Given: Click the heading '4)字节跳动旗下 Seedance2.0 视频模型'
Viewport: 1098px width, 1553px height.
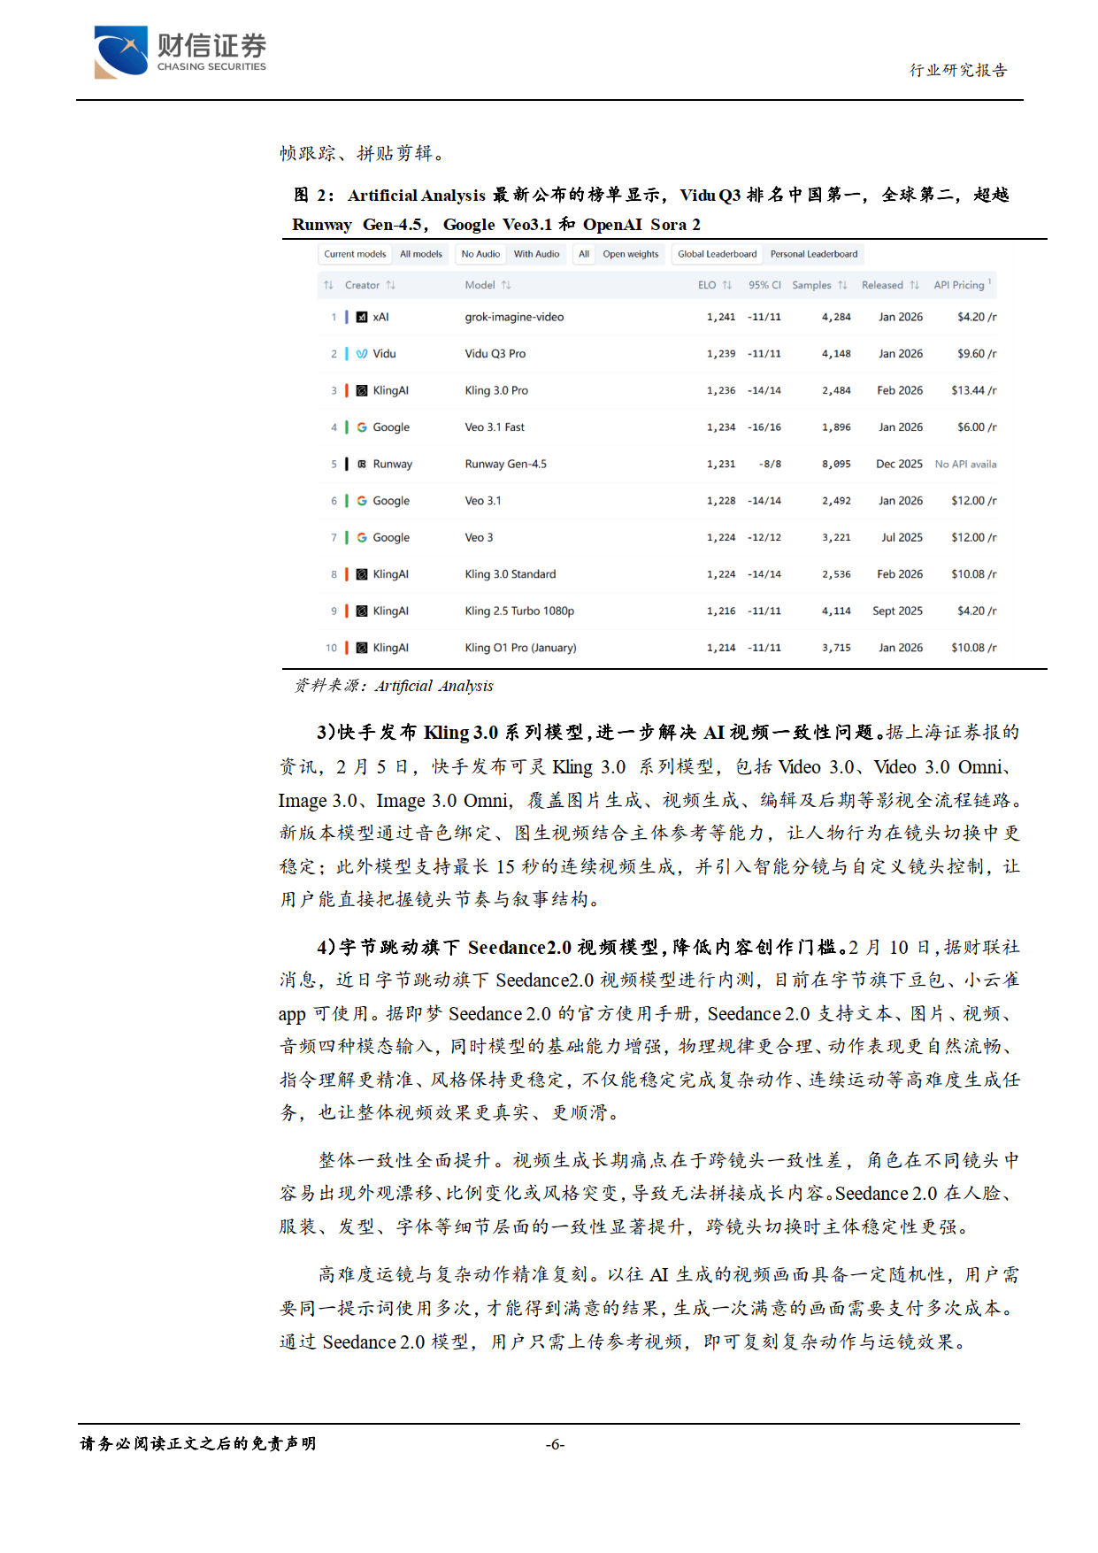Looking at the screenshot, I should point(488,948).
